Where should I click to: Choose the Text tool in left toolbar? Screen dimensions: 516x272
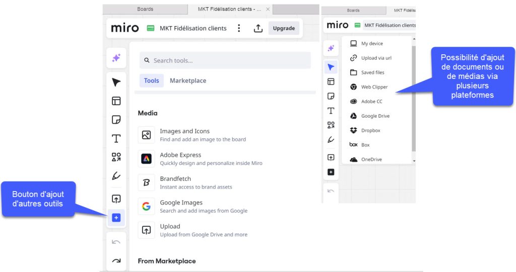tap(116, 138)
